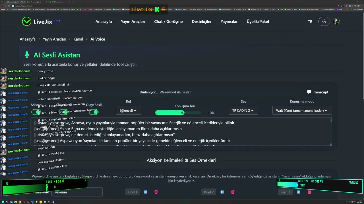Open the Chat / Görüşme menu
The image size is (364, 204).
[168, 22]
